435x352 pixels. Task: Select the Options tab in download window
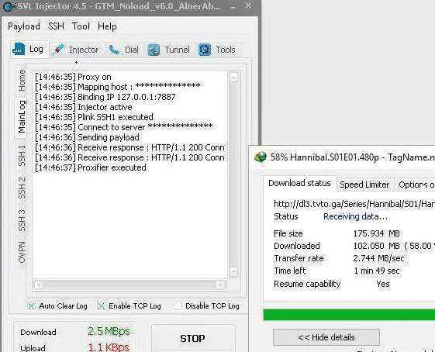coord(416,185)
